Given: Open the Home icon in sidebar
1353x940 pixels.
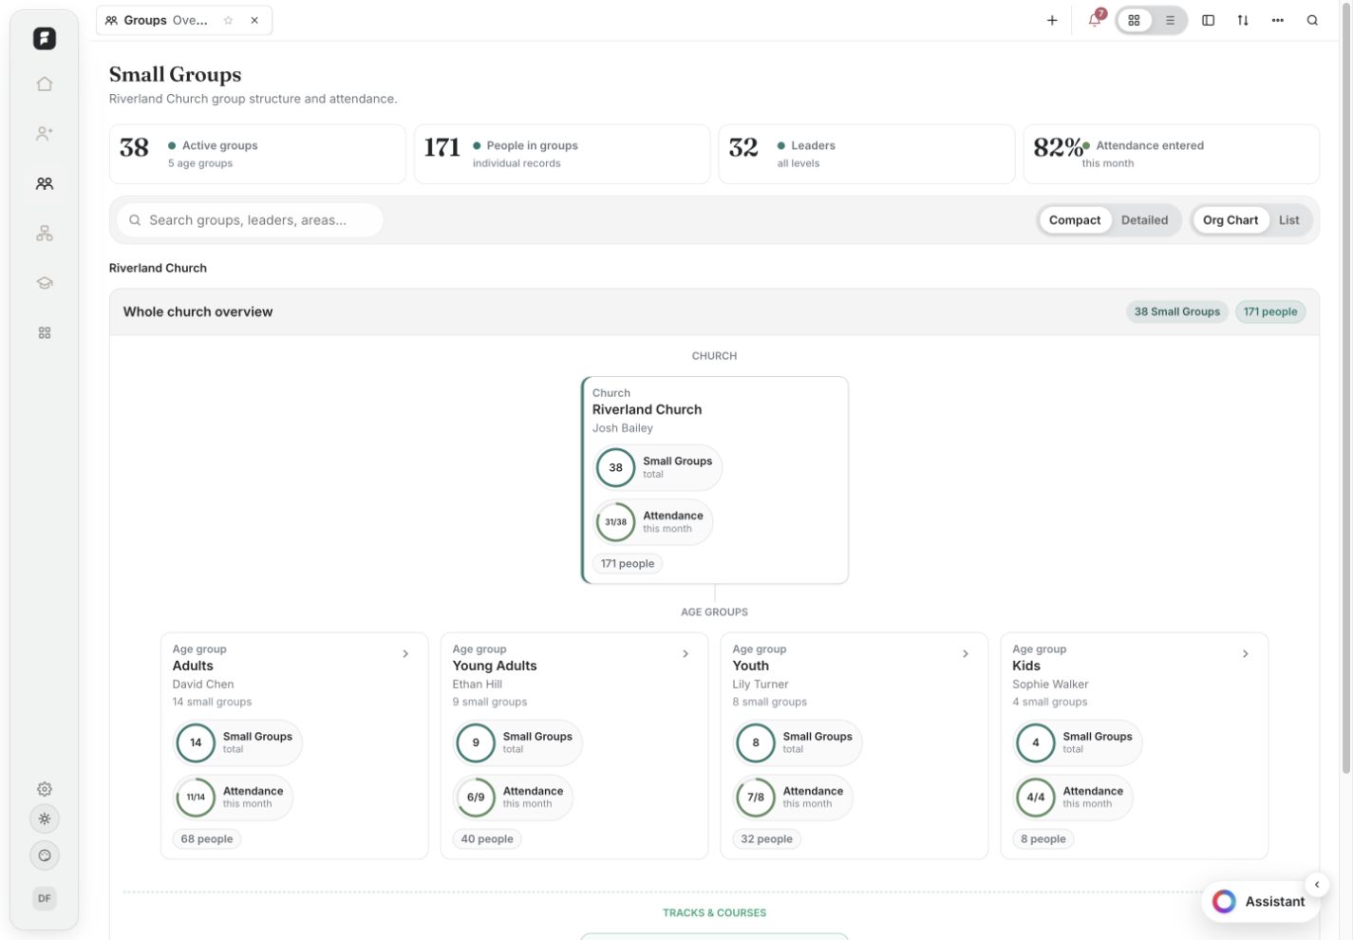Looking at the screenshot, I should [x=45, y=84].
